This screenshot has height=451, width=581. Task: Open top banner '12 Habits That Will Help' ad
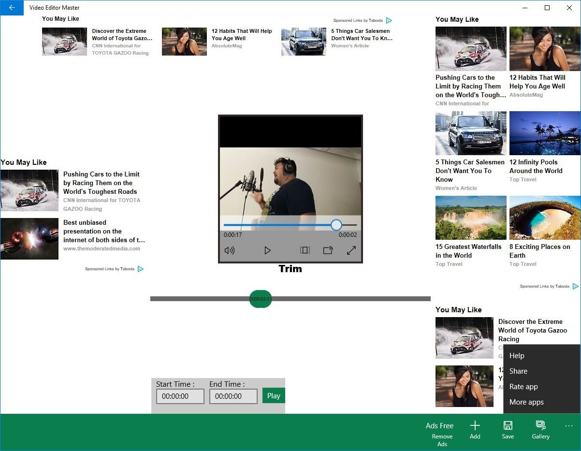coord(242,34)
